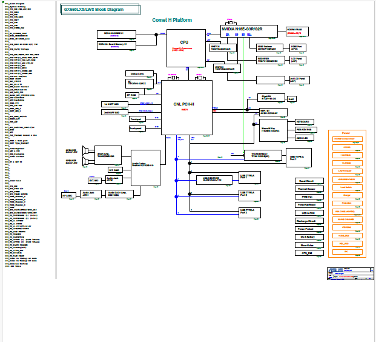376x342 pixels.
Task: Click the Thermal Sensor box
Action: (309, 189)
